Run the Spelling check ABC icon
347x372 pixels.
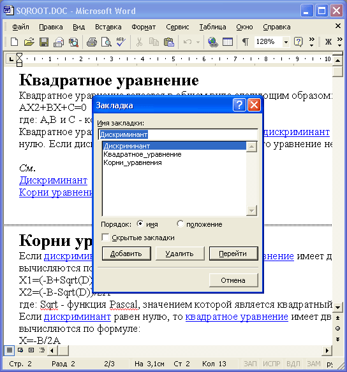pos(121,42)
